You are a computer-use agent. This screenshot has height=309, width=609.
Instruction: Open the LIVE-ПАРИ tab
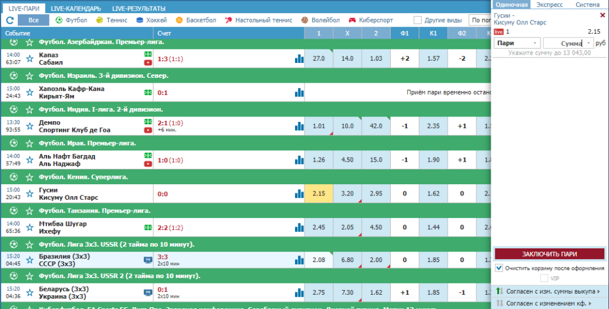24,8
